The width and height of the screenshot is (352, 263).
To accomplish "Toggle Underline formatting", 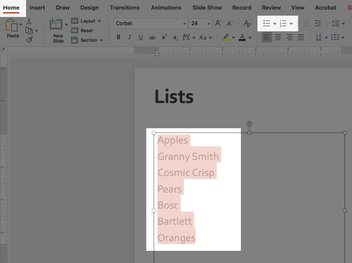I will coord(141,37).
